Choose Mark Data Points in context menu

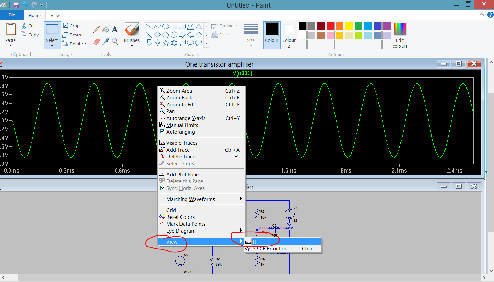[x=201, y=224]
